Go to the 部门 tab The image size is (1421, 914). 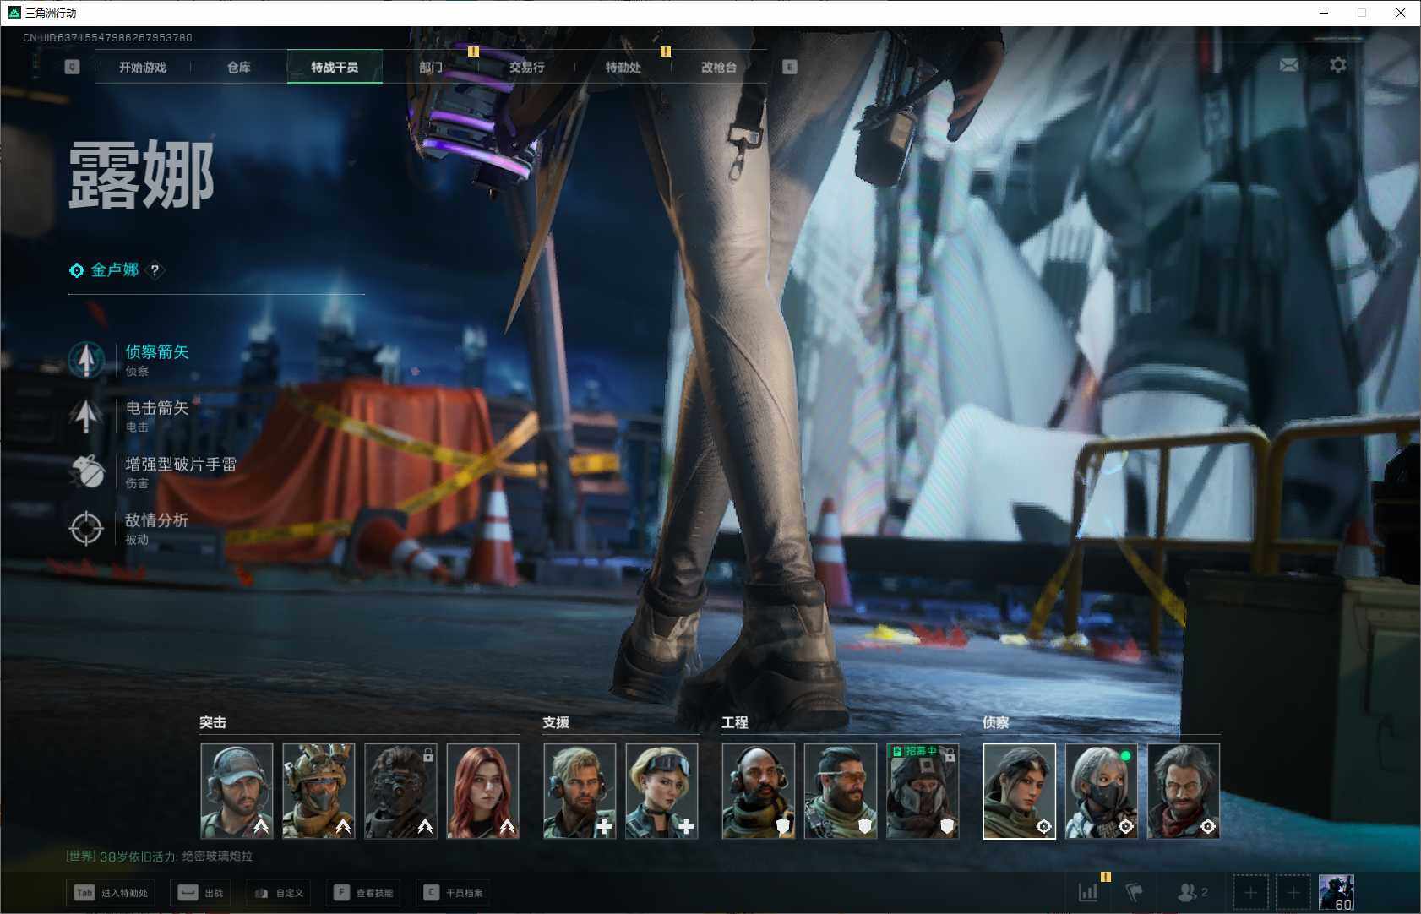pos(431,67)
